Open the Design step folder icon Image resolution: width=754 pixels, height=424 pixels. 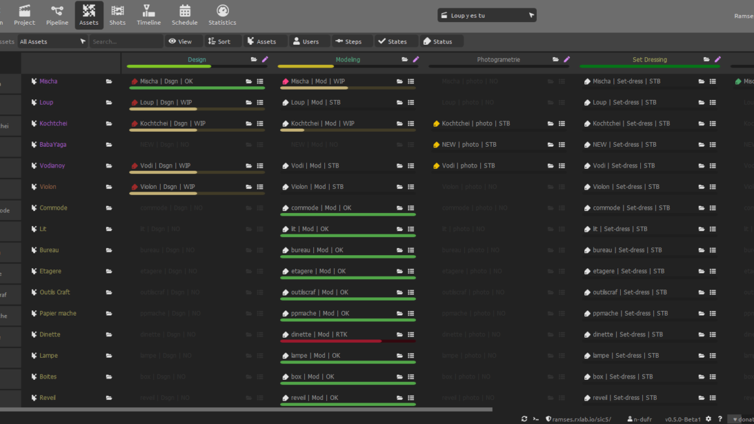[254, 60]
